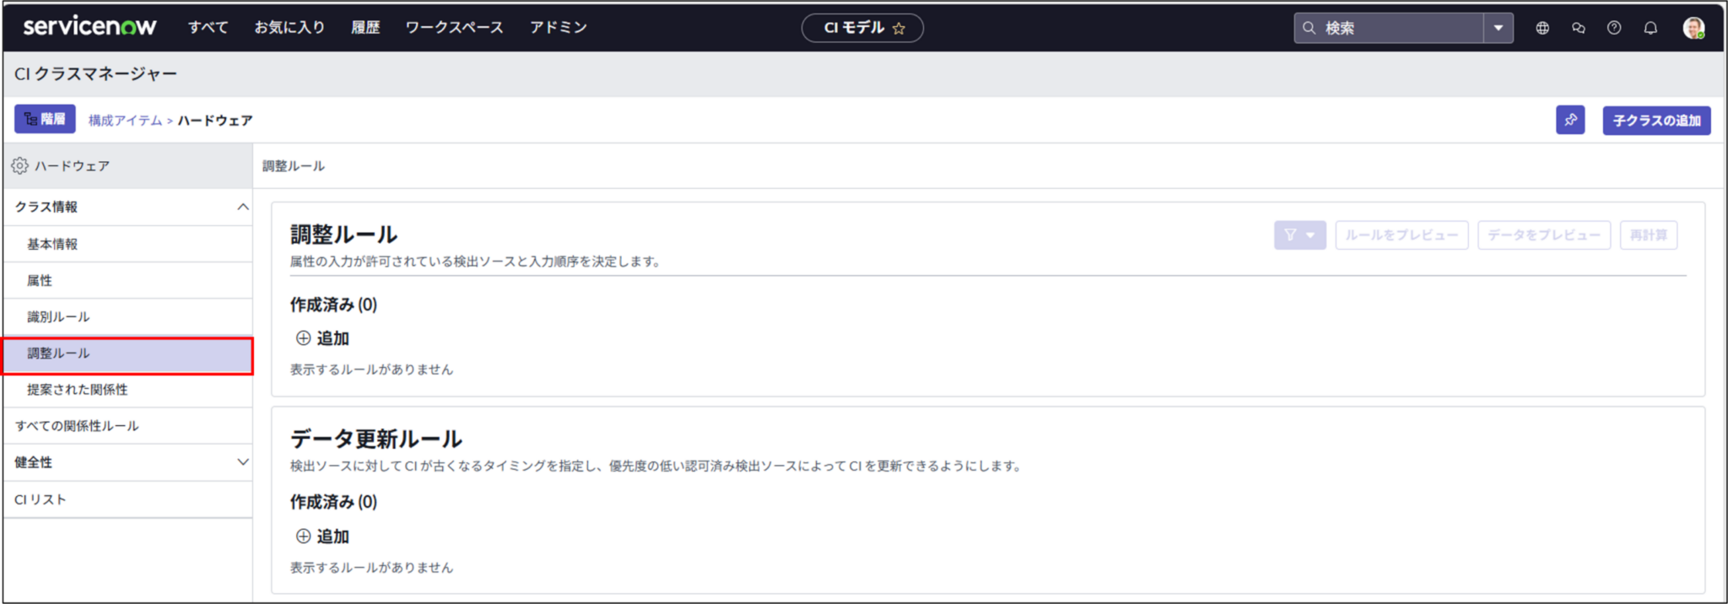
Task: Open the search scope dropdown arrow
Action: coord(1498,28)
